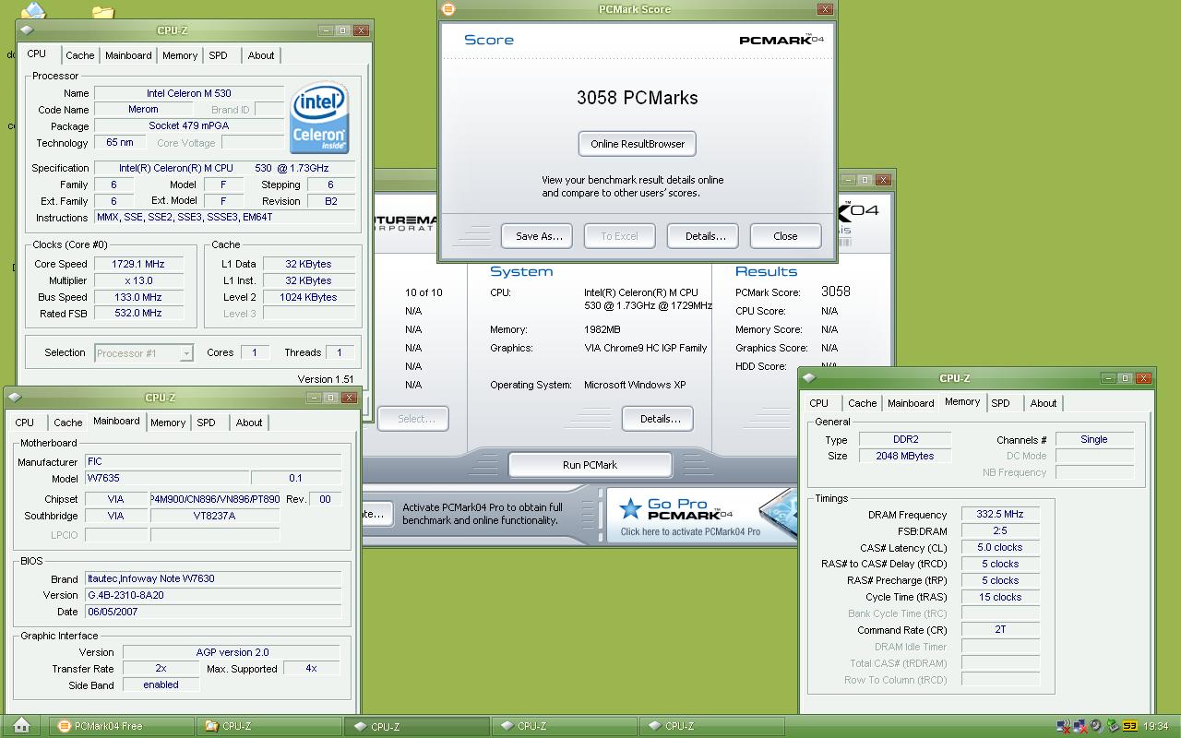The height and width of the screenshot is (738, 1181).
Task: Click the wireless network tray icon
Action: pyautogui.click(x=1064, y=726)
